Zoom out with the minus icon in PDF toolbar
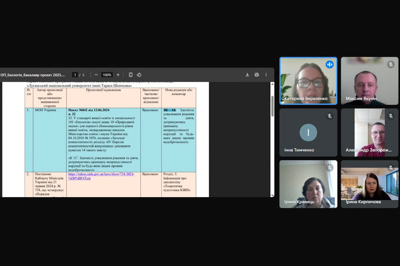The height and width of the screenshot is (266, 400). click(x=96, y=75)
